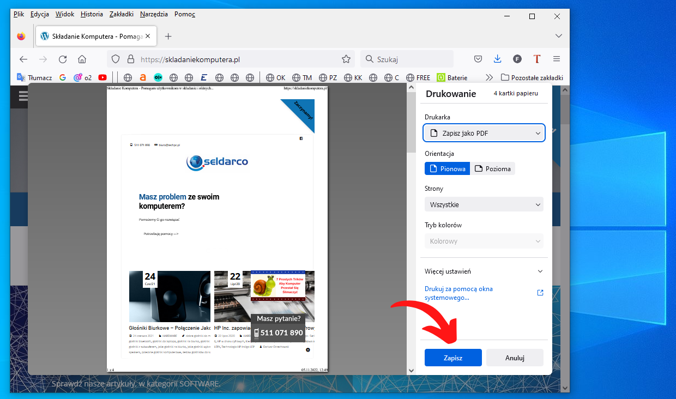The image size is (676, 399).
Task: Go back to the previous page
Action: 23,59
